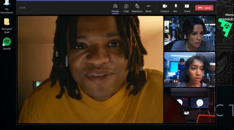Click the Share label text
234x130 pixels.
(x=187, y=11)
